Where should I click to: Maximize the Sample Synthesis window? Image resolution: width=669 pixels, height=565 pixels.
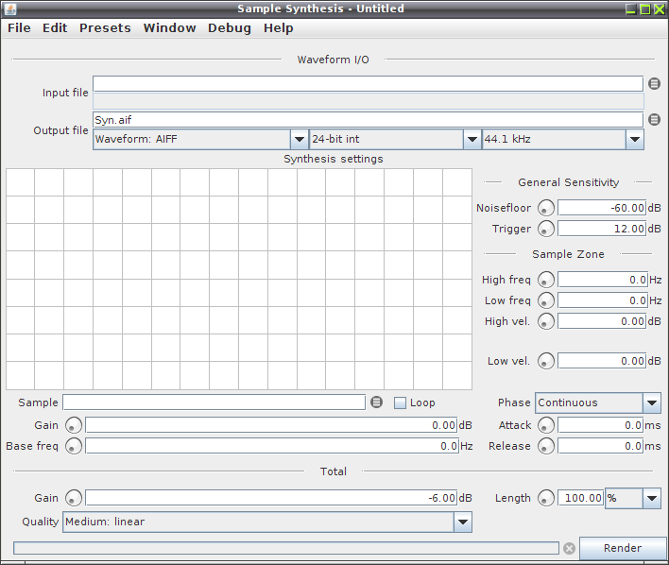click(x=645, y=9)
